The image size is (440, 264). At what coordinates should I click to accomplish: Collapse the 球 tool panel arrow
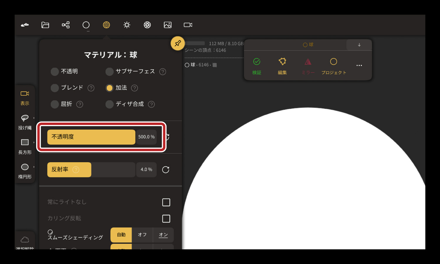click(359, 45)
